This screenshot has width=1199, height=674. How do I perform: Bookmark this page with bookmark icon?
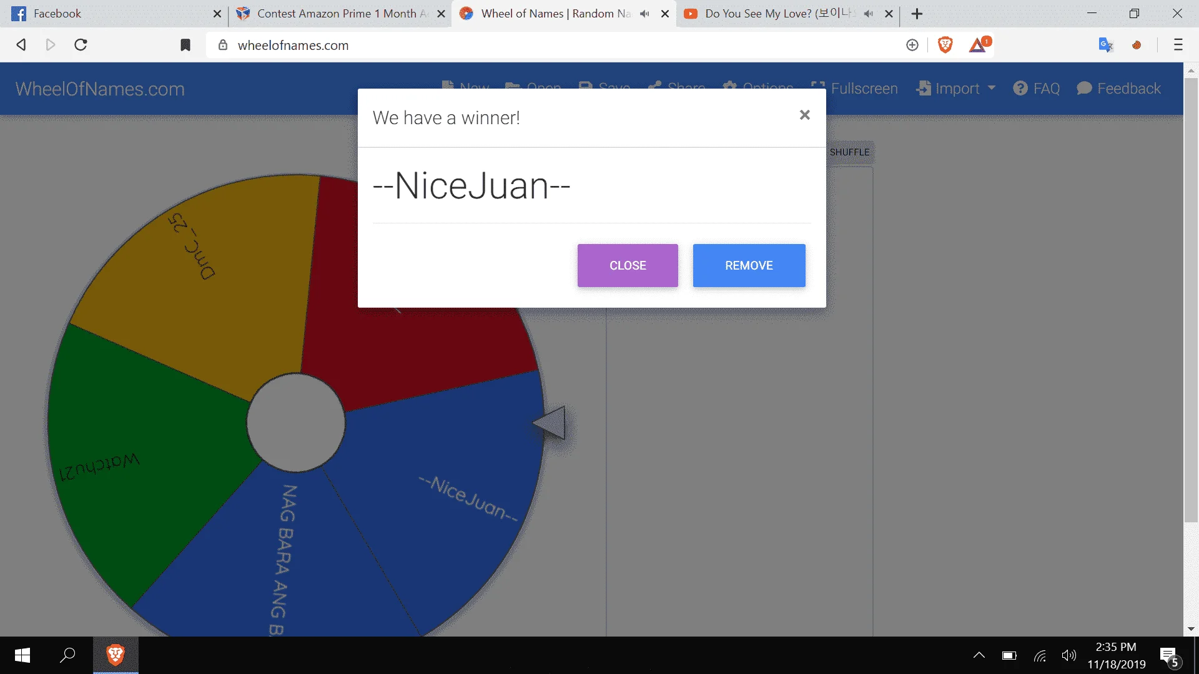pos(185,45)
